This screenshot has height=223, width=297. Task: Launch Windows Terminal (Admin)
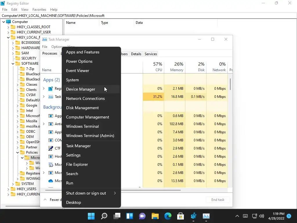[91, 136]
